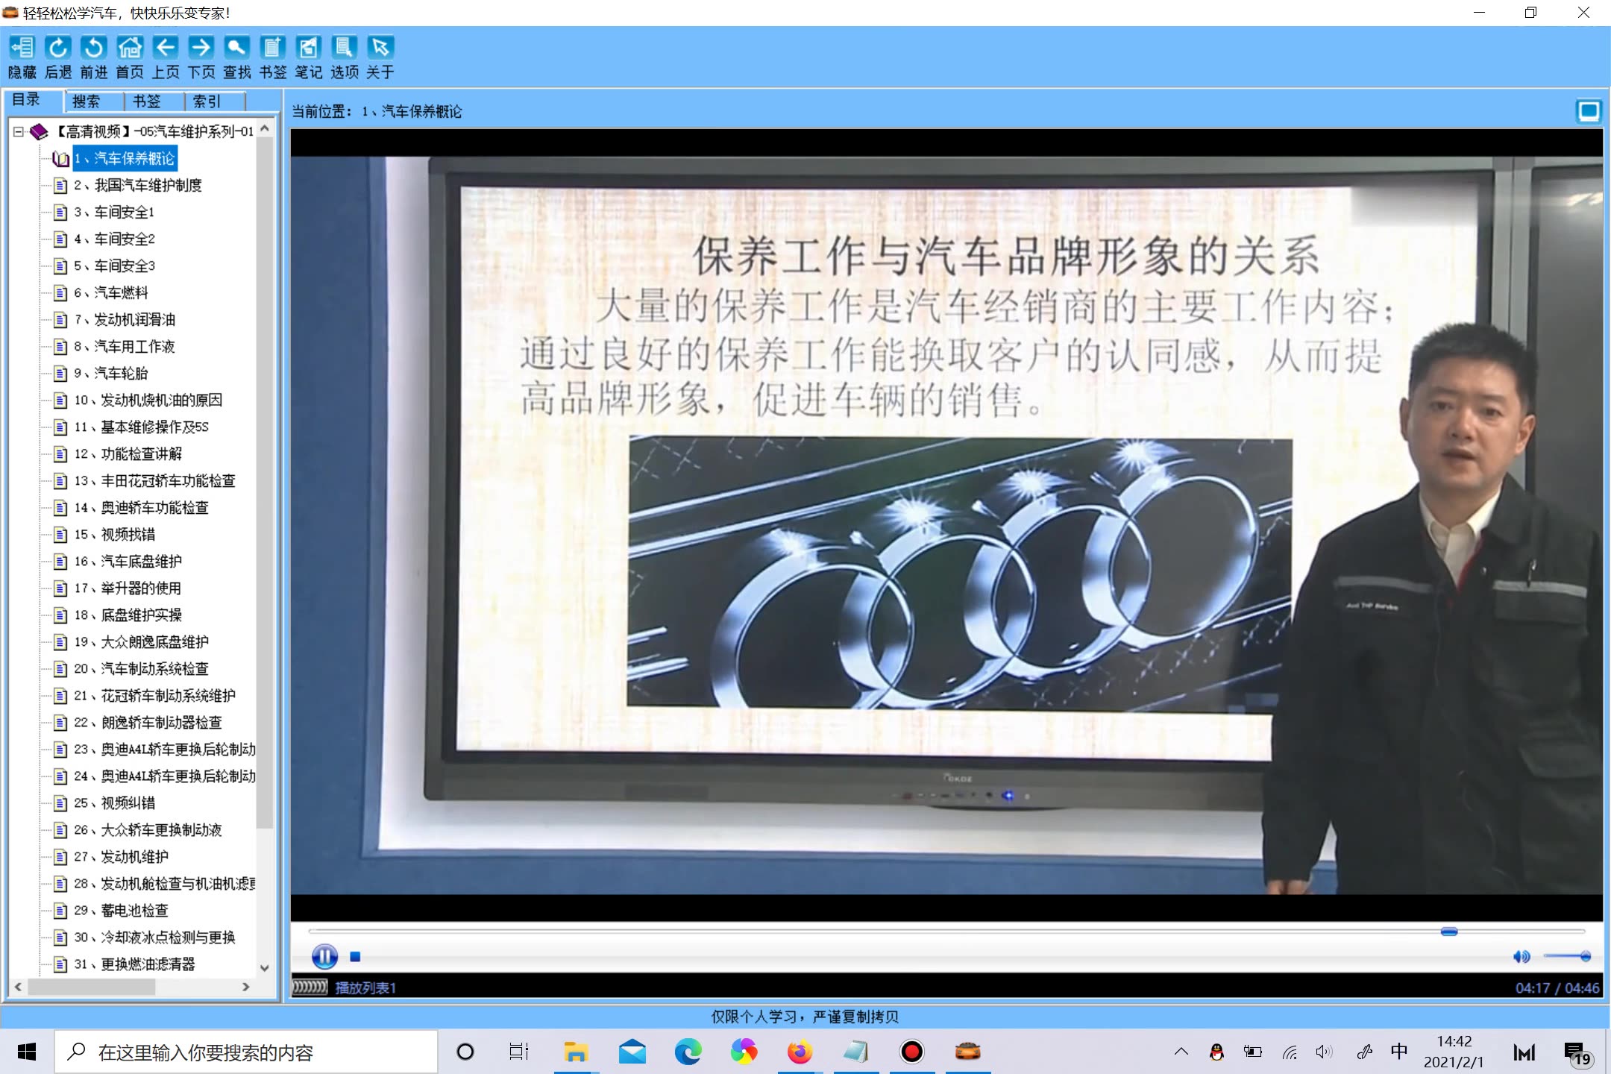Click the Windows Start button
This screenshot has height=1074, width=1611.
tap(27, 1052)
